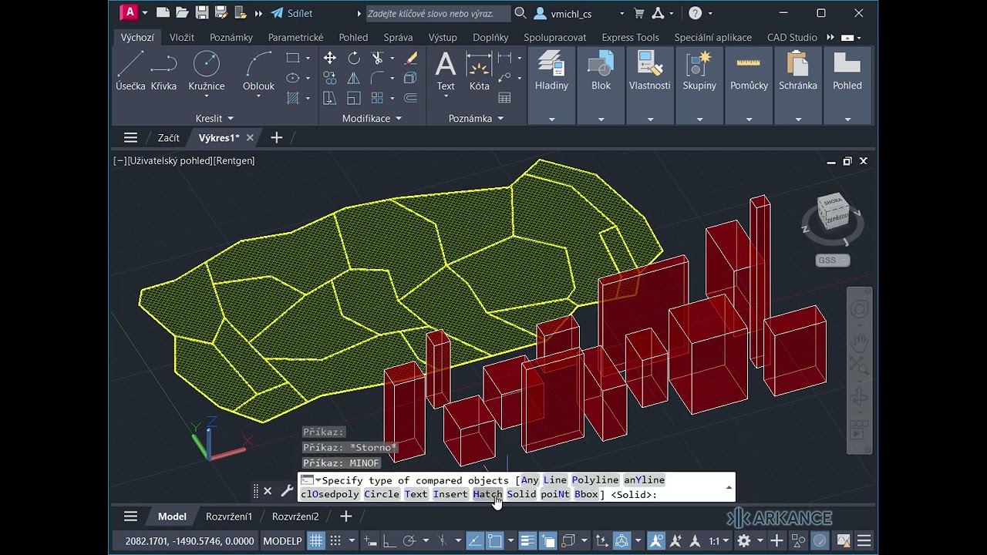Screen dimensions: 987x555
Task: Switch to the Express Tools tab
Action: pyautogui.click(x=630, y=37)
